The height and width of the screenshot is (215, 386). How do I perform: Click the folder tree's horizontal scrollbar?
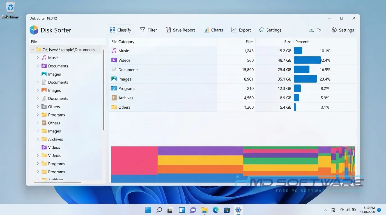tap(58, 182)
